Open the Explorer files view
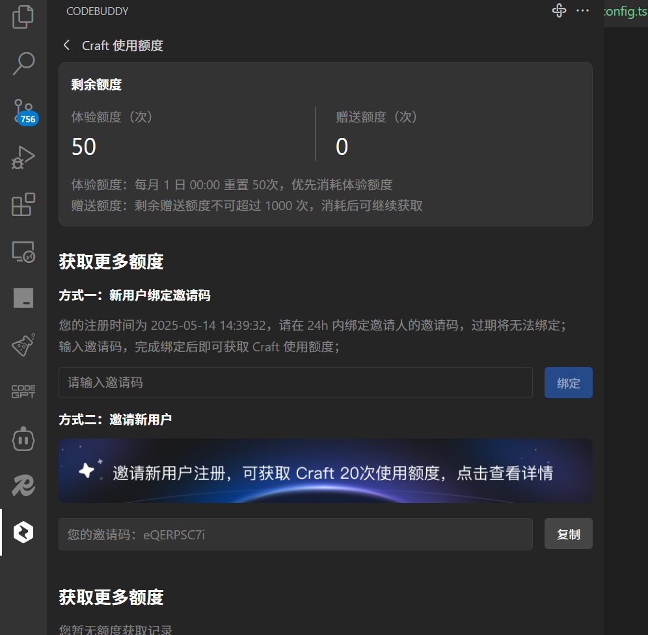Screen dimensions: 648x635 coord(23,16)
